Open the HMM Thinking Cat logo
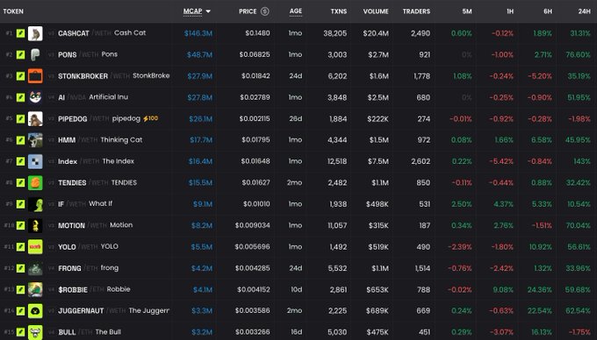Screen dimensions: 597x340 [35, 140]
